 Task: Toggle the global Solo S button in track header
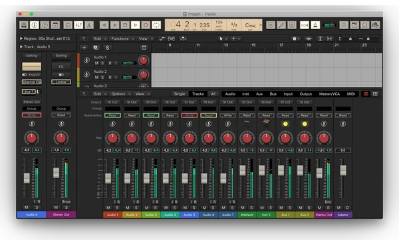[x=107, y=48]
